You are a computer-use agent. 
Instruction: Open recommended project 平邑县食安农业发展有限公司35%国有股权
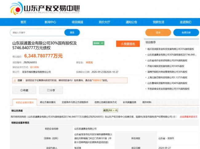[x=168, y=89]
